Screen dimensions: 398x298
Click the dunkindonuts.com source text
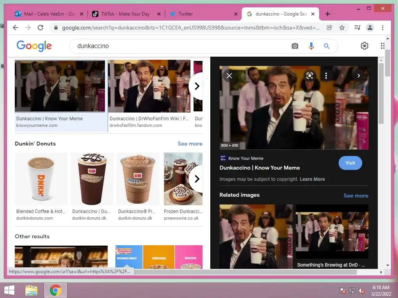(x=35, y=218)
